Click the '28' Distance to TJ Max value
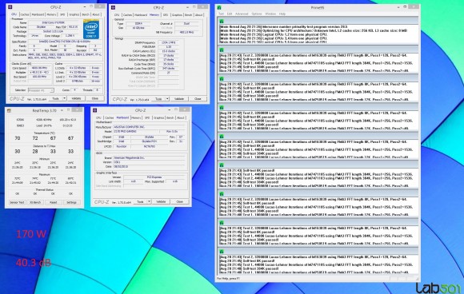The image size is (464, 294). 35,151
